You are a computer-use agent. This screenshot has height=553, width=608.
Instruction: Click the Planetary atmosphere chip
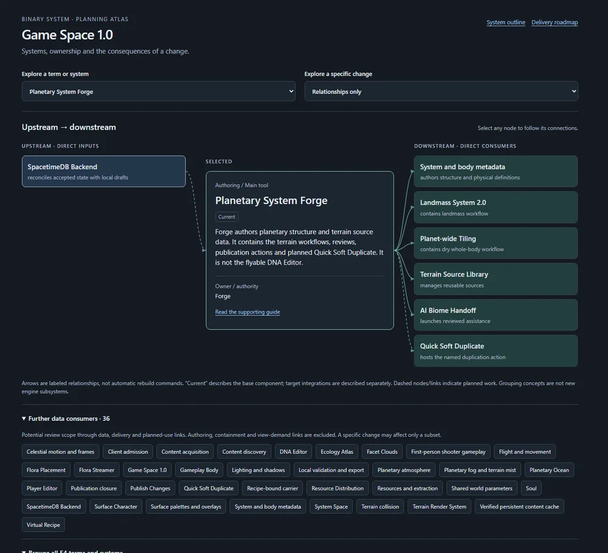point(404,470)
